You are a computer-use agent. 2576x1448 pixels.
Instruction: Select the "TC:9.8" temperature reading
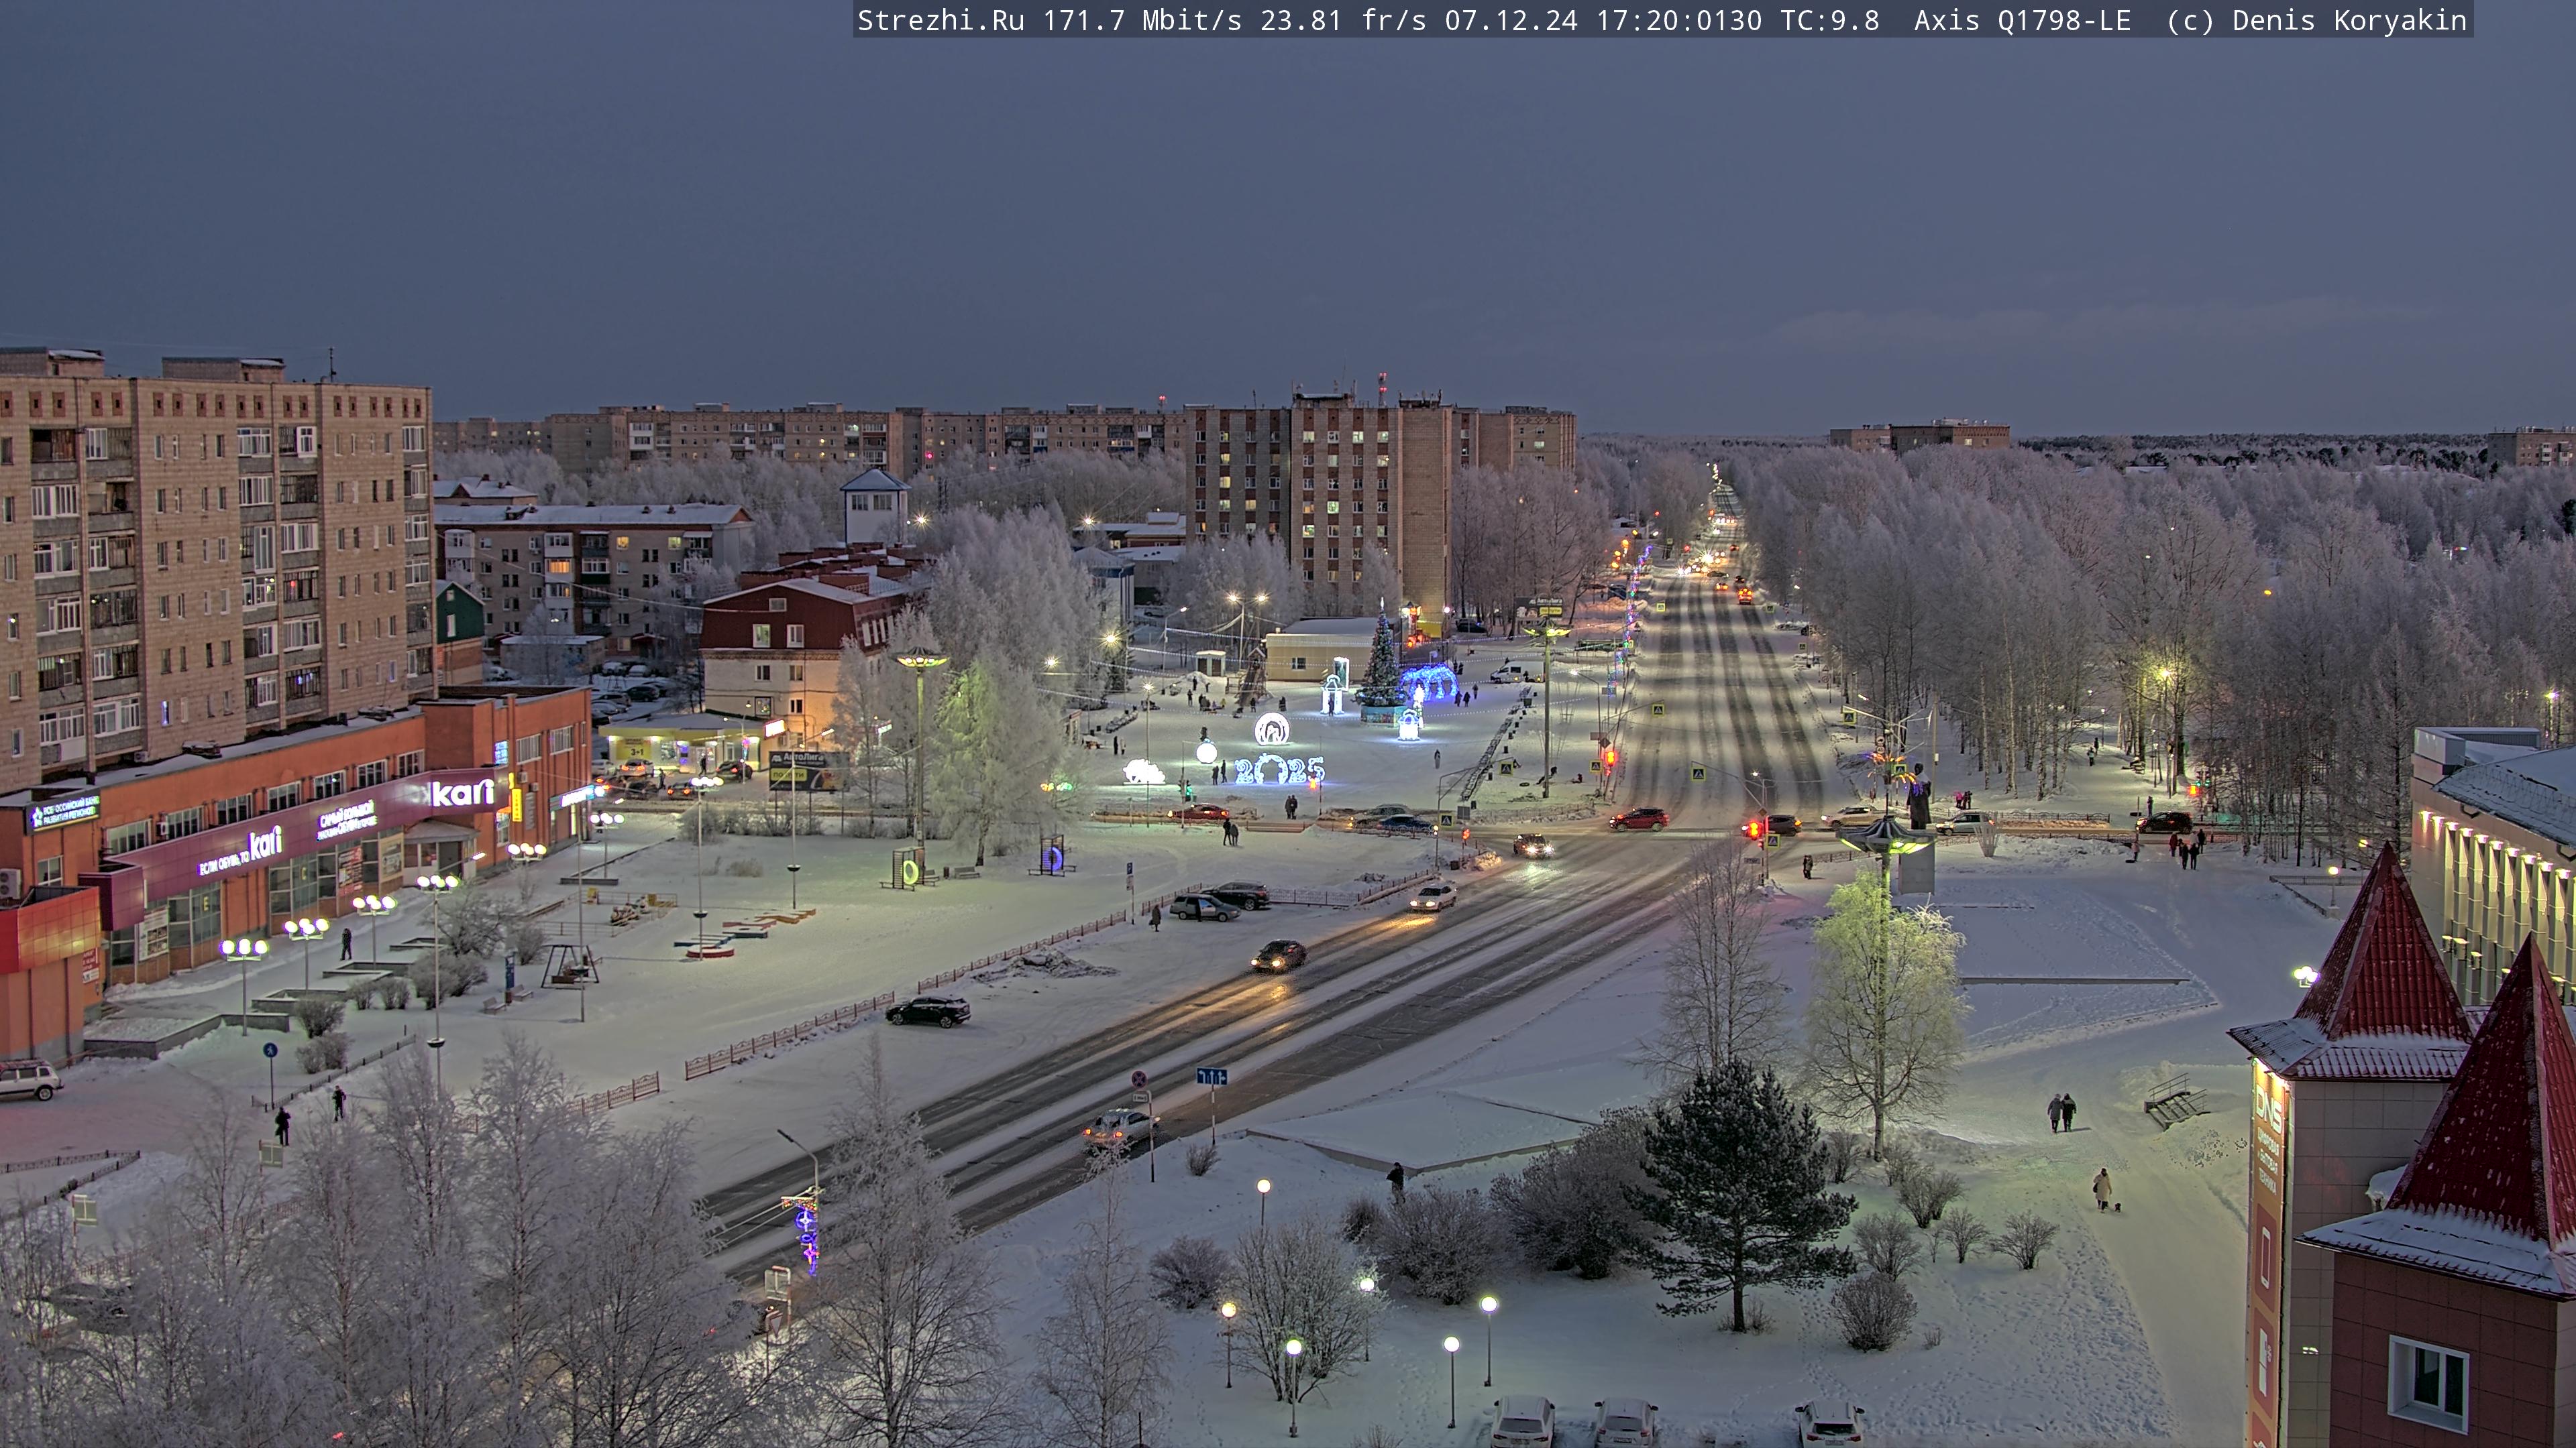(1830, 20)
